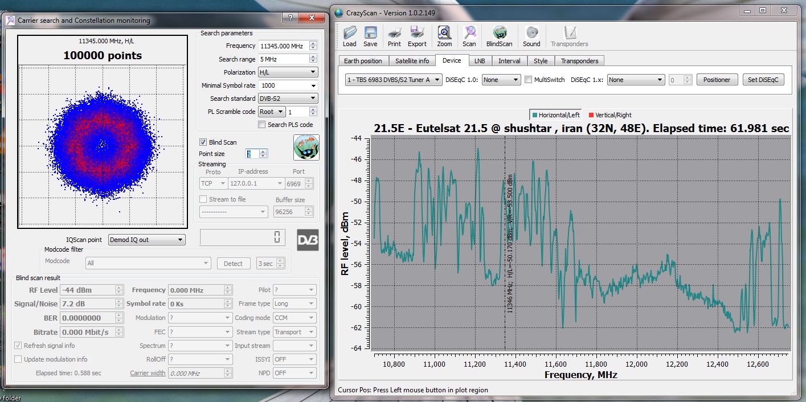Click the Point size spinner field

click(x=256, y=154)
